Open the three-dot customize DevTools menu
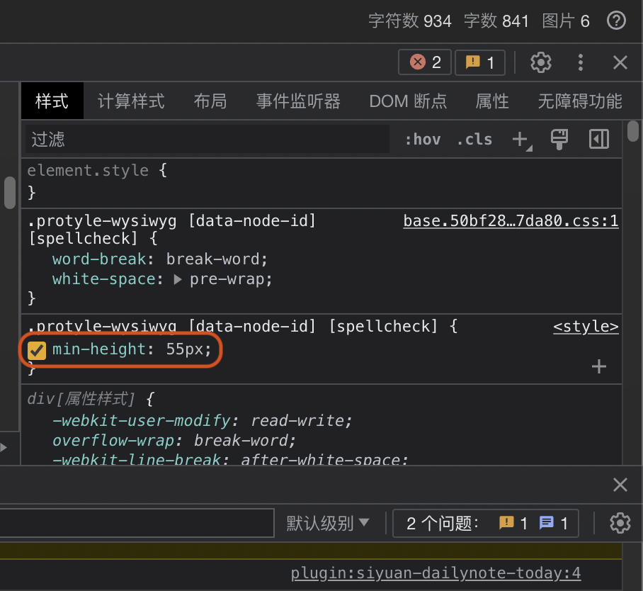Image resolution: width=643 pixels, height=591 pixels. point(581,62)
